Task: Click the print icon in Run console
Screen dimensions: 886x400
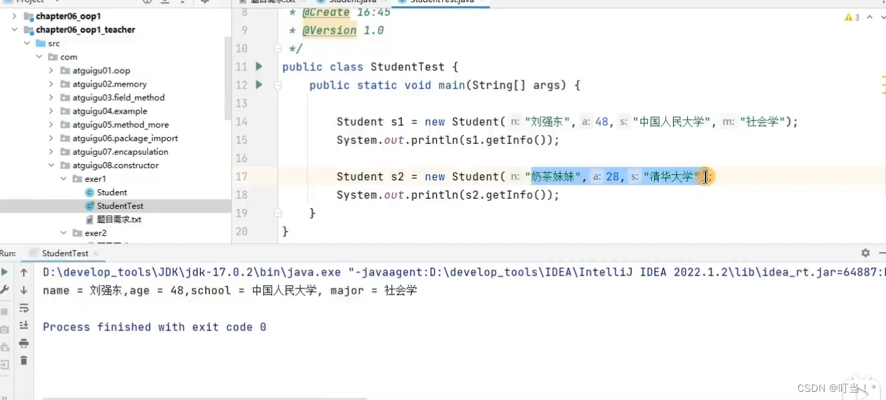Action: (x=24, y=343)
